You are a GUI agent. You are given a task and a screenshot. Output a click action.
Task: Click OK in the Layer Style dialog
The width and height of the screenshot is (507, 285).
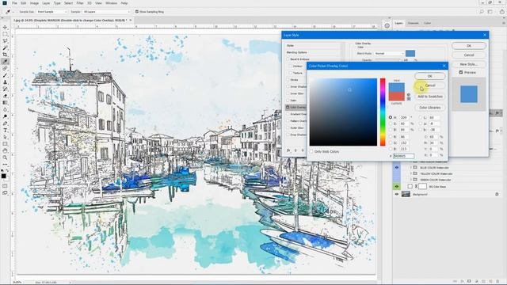point(469,46)
